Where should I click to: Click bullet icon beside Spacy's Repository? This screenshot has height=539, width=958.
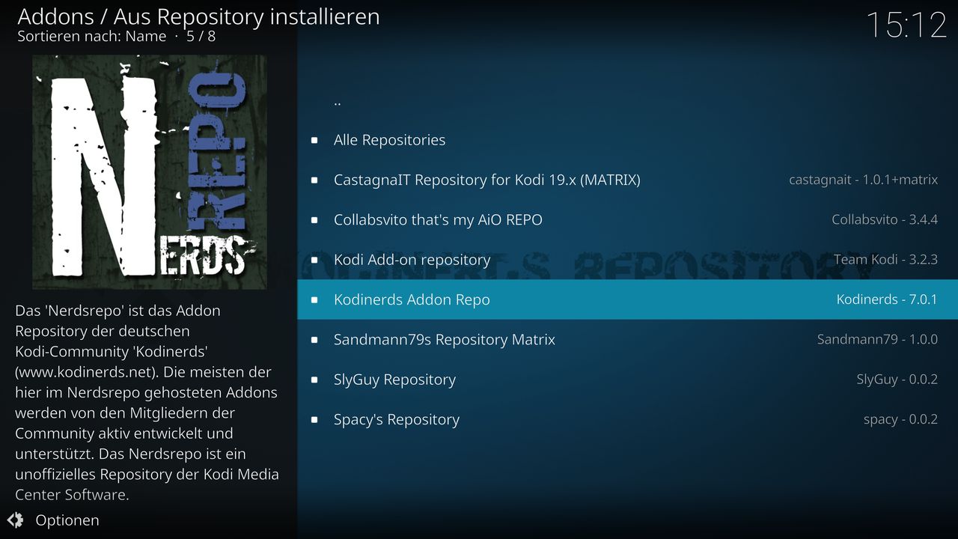point(314,419)
